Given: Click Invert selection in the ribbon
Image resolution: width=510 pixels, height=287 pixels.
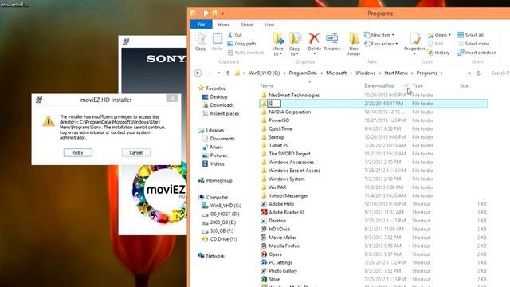Looking at the screenshot, I should pyautogui.click(x=477, y=53).
